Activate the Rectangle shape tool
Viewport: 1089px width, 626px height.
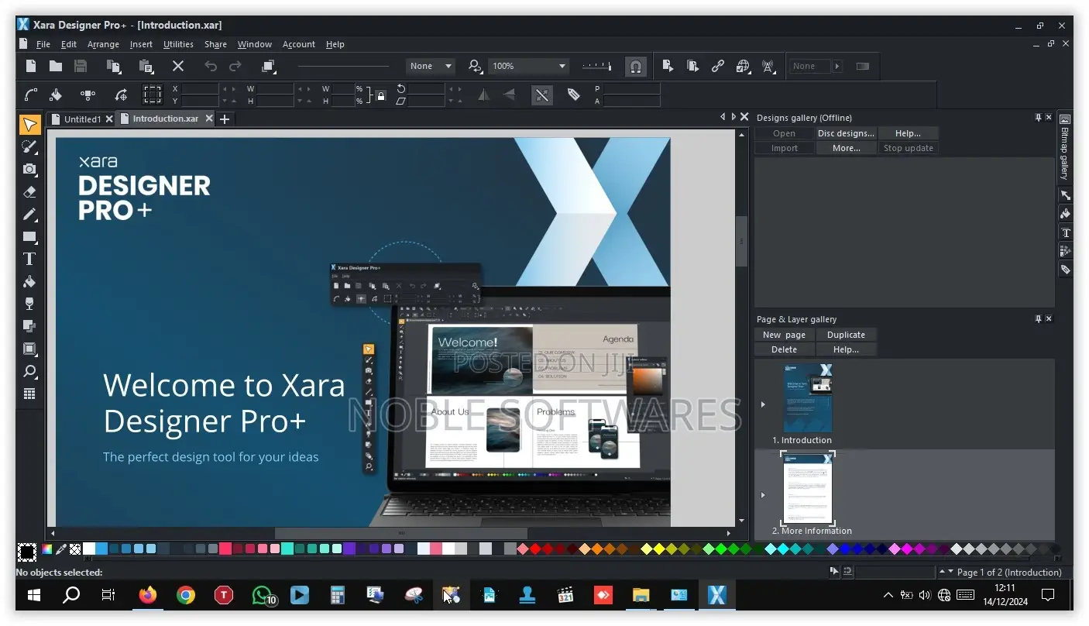tap(29, 236)
